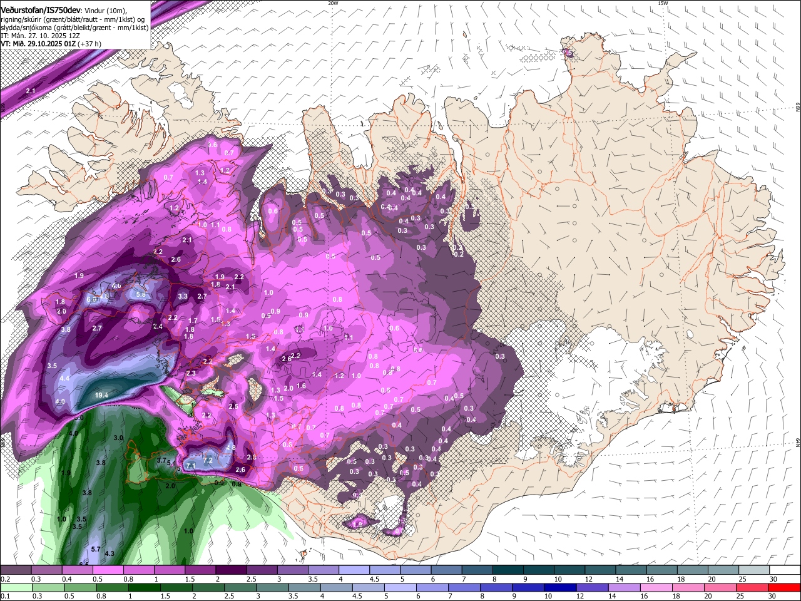
Task: Pick the dark teal upper swatch labeled 9
Action: (538, 570)
